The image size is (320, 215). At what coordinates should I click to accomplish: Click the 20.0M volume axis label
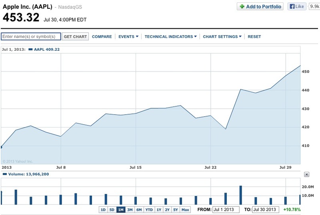pyautogui.click(x=308, y=187)
